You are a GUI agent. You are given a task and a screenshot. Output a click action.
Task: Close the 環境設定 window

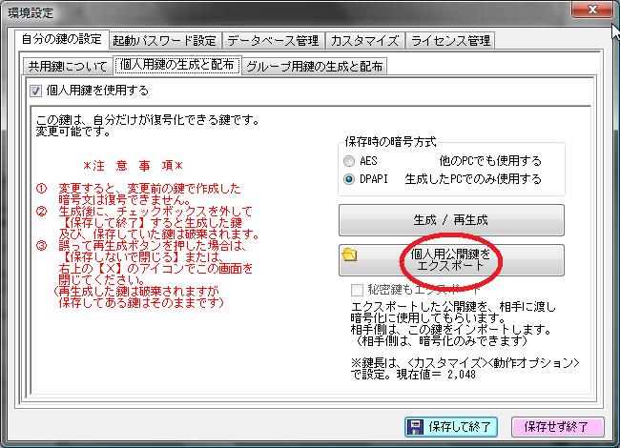click(x=592, y=10)
